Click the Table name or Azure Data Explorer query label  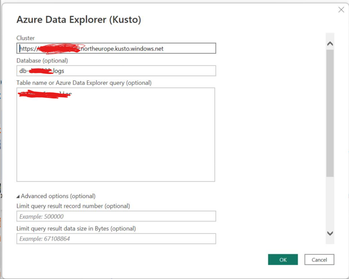84,83
